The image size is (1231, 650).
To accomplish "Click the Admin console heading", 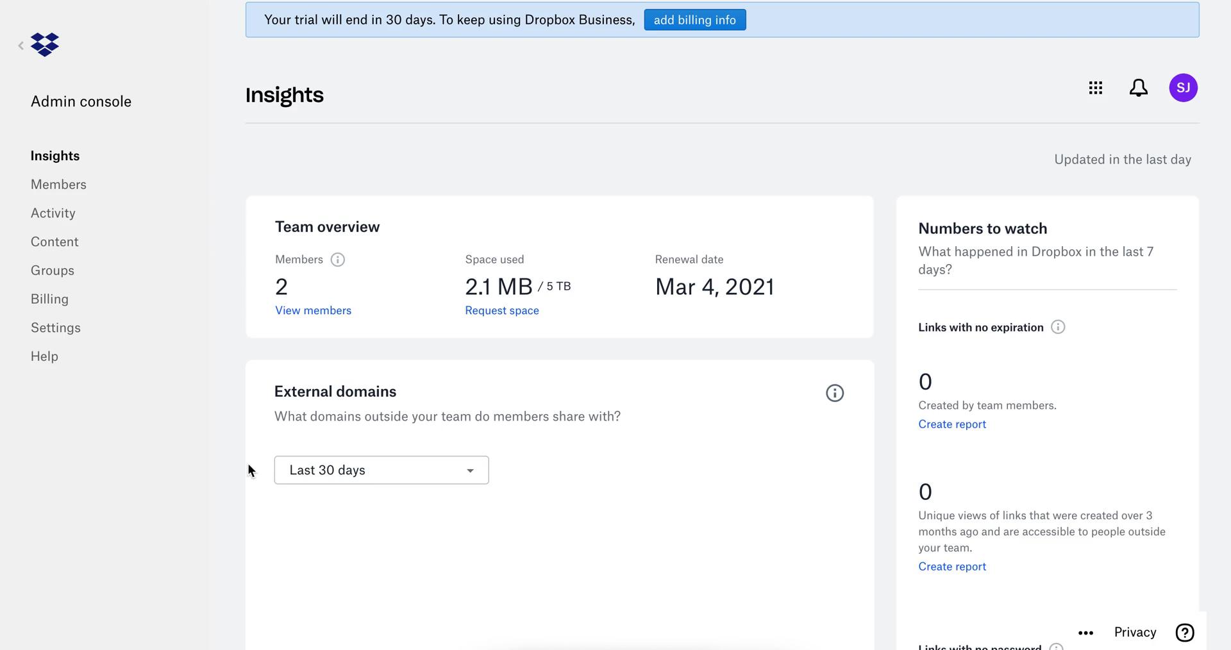I will (x=81, y=102).
